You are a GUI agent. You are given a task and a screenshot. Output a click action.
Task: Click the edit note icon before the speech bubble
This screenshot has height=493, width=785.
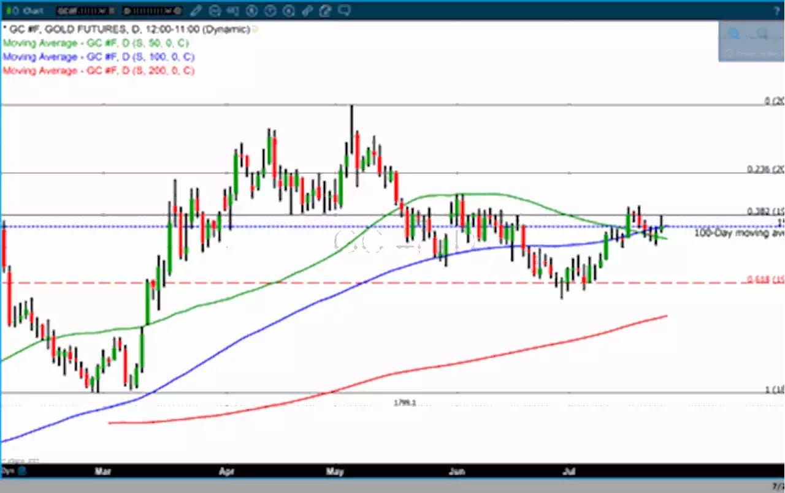coord(325,10)
